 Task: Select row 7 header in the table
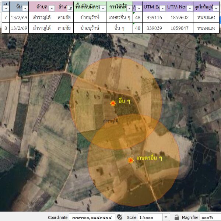[5, 17]
